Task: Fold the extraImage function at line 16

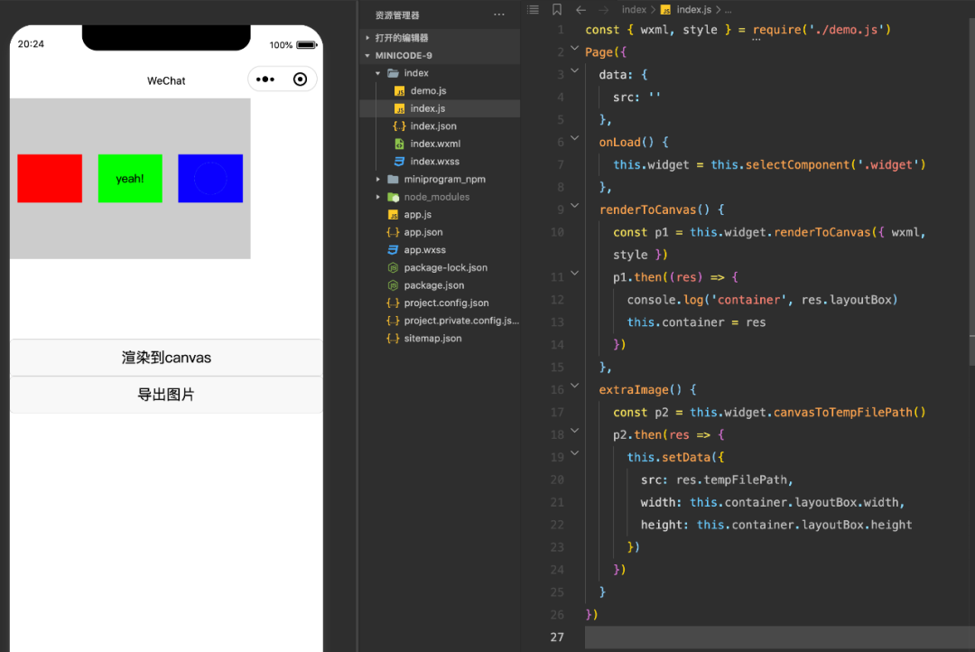Action: (x=574, y=386)
